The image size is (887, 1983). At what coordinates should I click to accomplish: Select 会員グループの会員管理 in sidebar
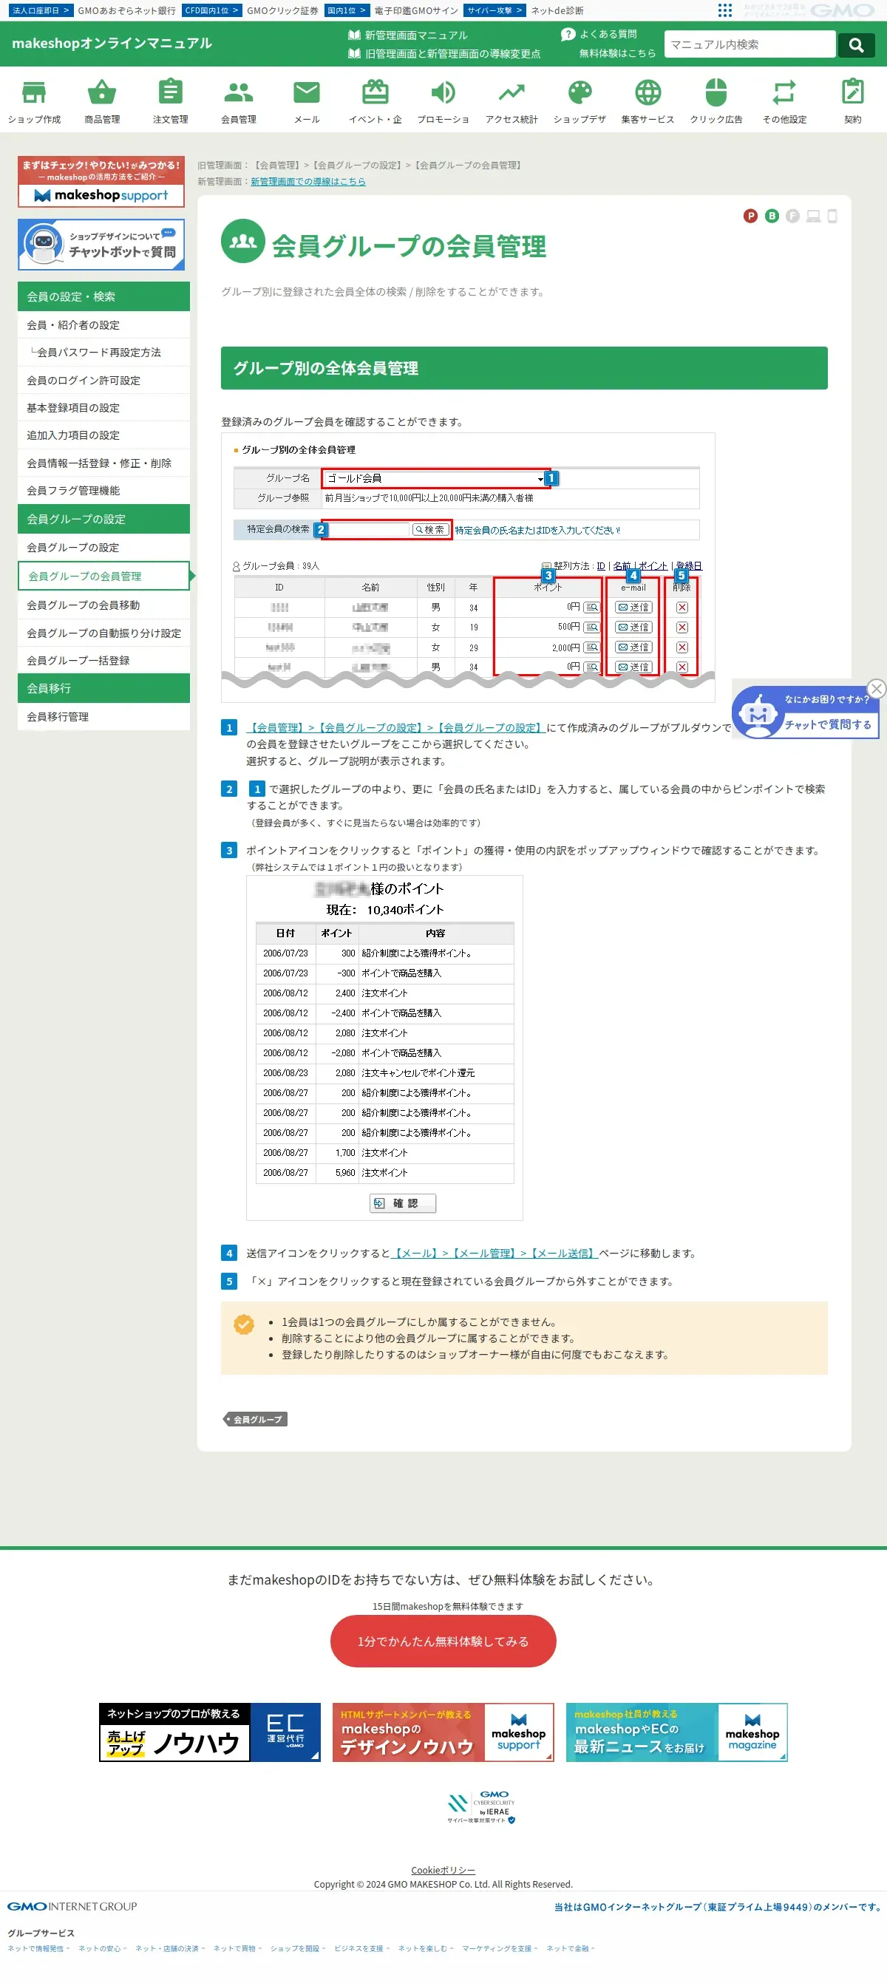pyautogui.click(x=104, y=576)
